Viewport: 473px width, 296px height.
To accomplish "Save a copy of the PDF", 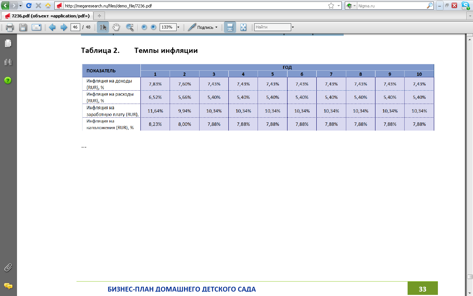I will click(23, 27).
